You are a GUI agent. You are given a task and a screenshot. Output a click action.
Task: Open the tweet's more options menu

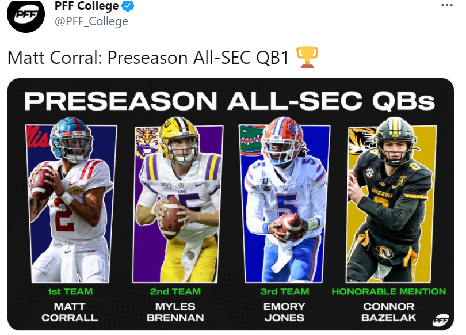(x=447, y=5)
